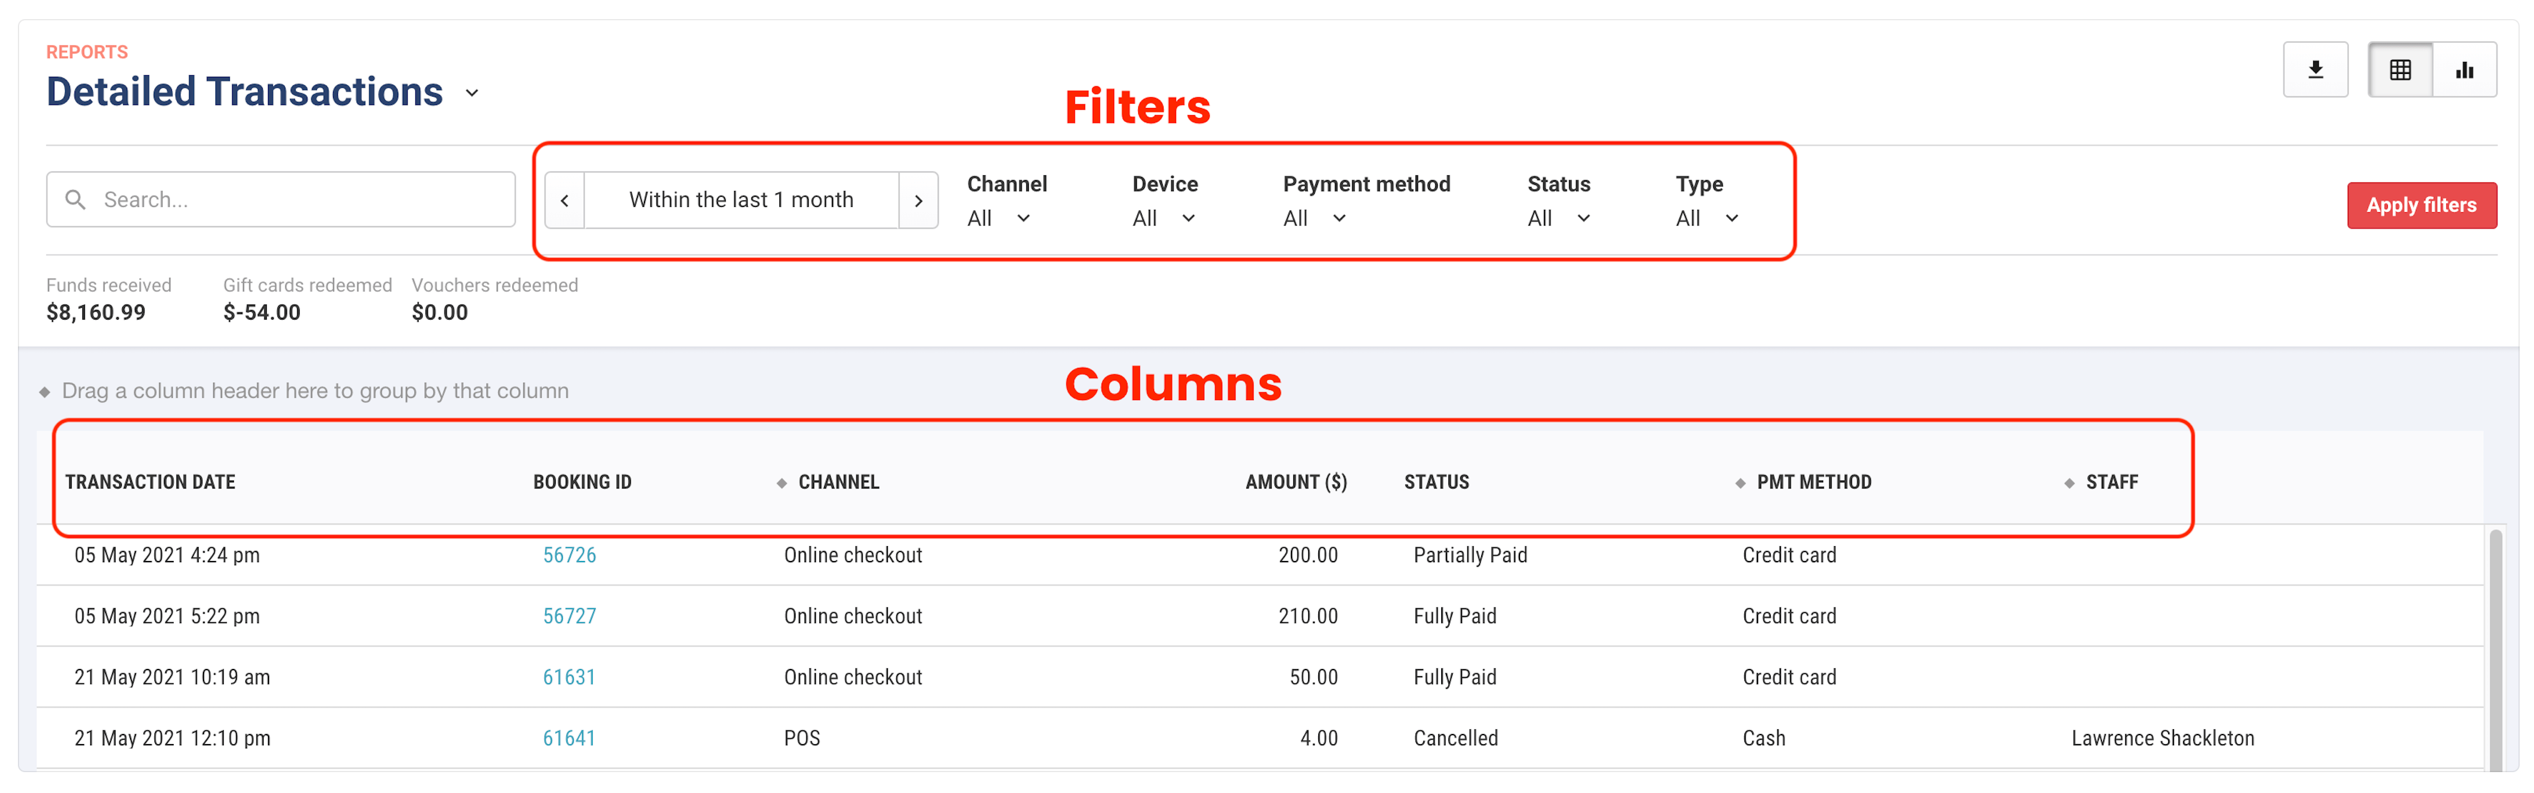Viewport: 2534px width, 793px height.
Task: Go to previous date range
Action: pos(565,200)
